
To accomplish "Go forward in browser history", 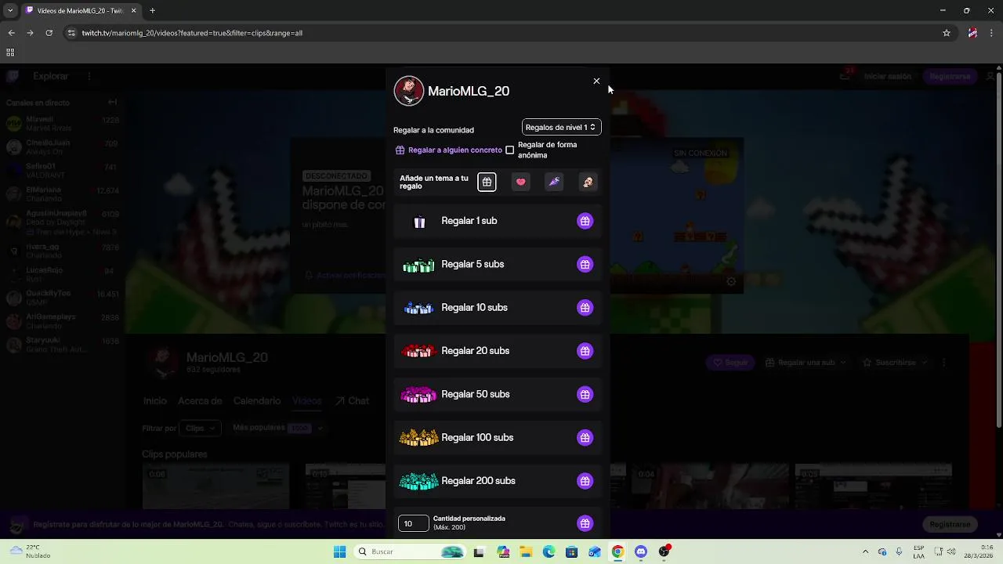I will (x=30, y=33).
